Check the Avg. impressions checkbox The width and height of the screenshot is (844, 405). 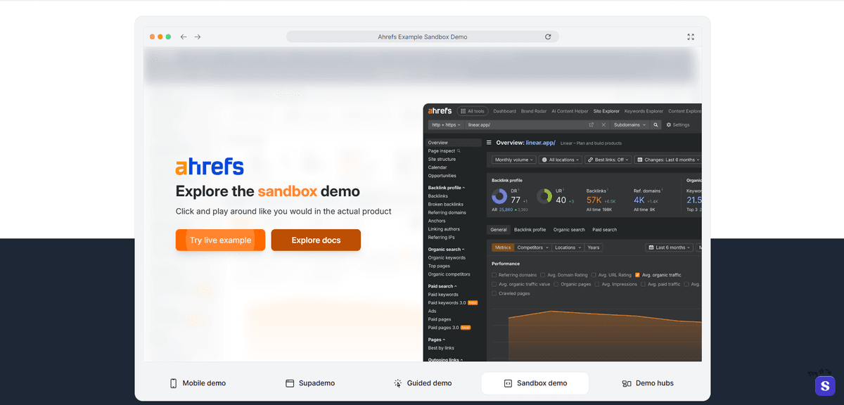click(597, 284)
